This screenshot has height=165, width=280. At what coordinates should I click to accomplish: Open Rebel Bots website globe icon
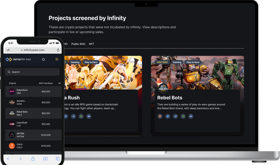[160, 116]
